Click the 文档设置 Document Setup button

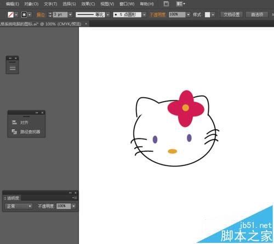(x=232, y=15)
